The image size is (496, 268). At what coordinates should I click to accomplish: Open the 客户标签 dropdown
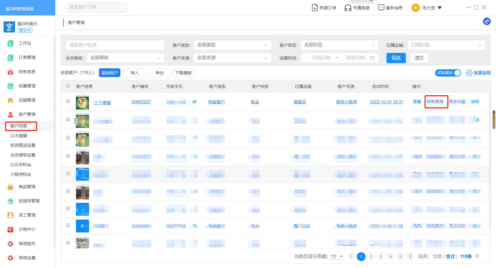(x=339, y=45)
